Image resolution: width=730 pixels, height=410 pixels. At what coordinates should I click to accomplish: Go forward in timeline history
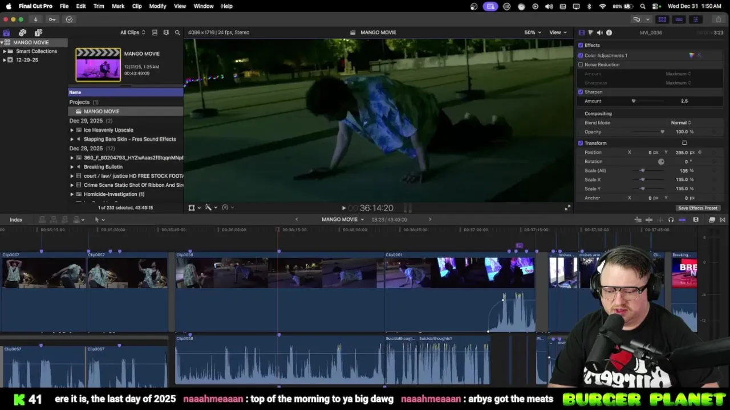(x=430, y=220)
